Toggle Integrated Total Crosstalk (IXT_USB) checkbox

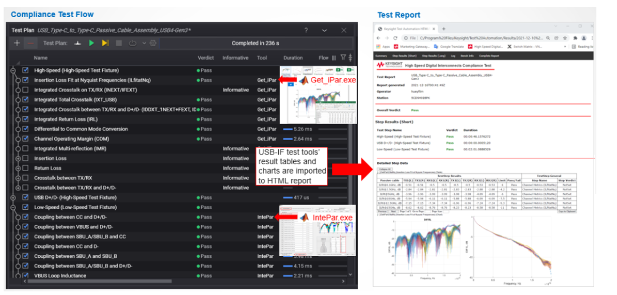click(x=26, y=99)
